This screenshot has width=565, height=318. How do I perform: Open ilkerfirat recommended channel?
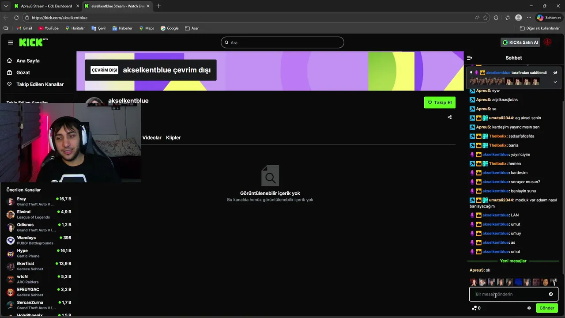click(x=39, y=266)
